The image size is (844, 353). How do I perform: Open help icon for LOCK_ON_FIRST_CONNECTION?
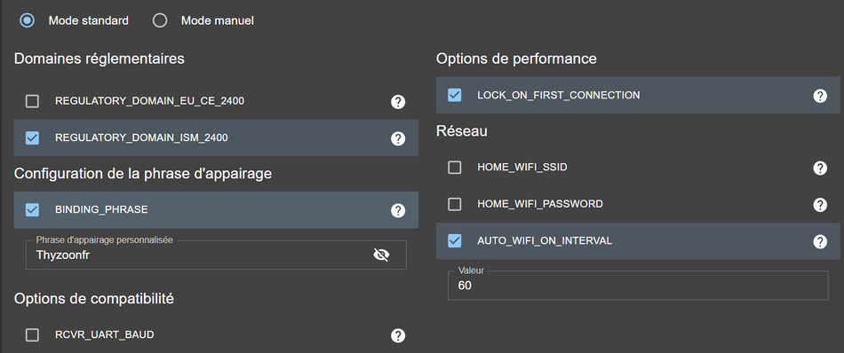tap(820, 96)
